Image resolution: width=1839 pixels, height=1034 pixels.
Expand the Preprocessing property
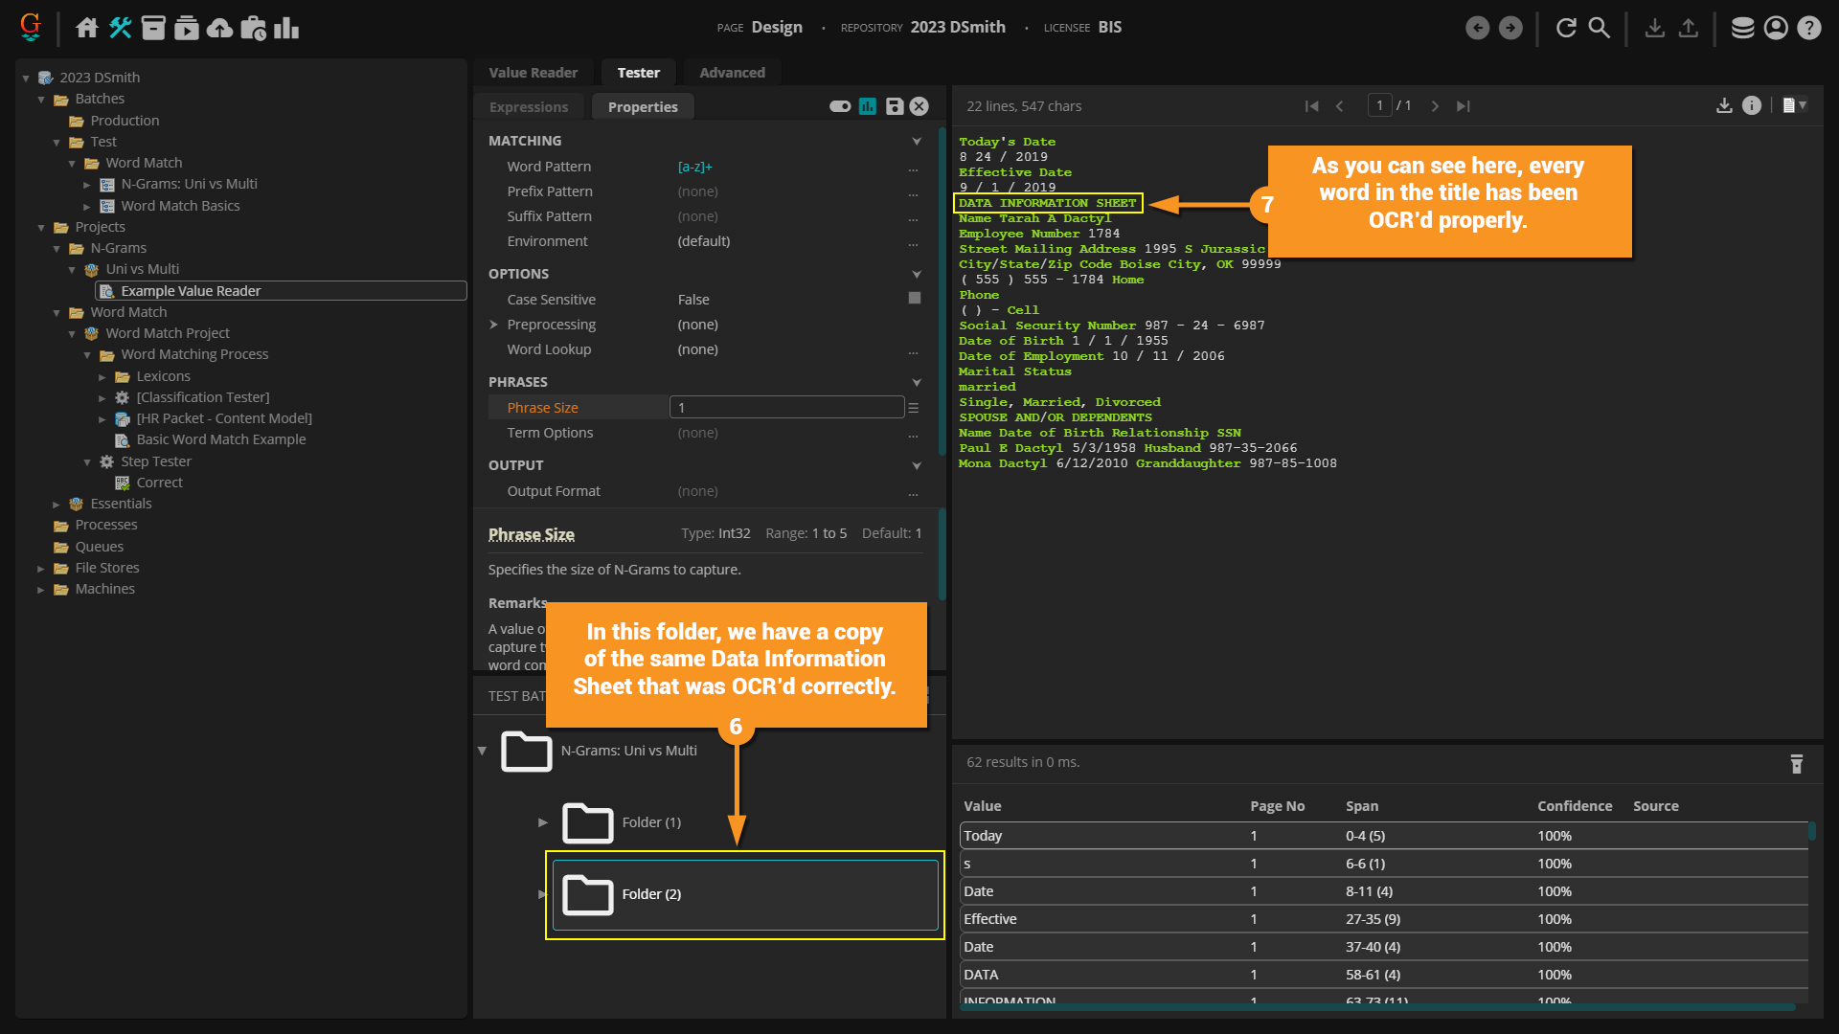tap(493, 325)
